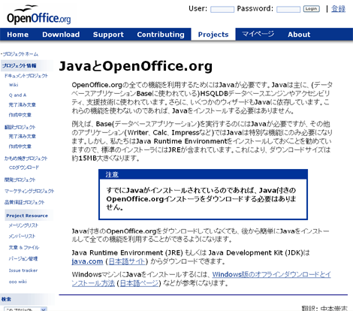Screen dimensions: 353x311
Task: Open 日本語サイト link next to java.com
Action: [127, 261]
